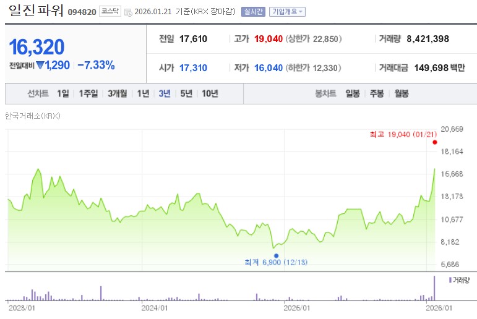Click the 하한가 12,330 text

(313, 68)
